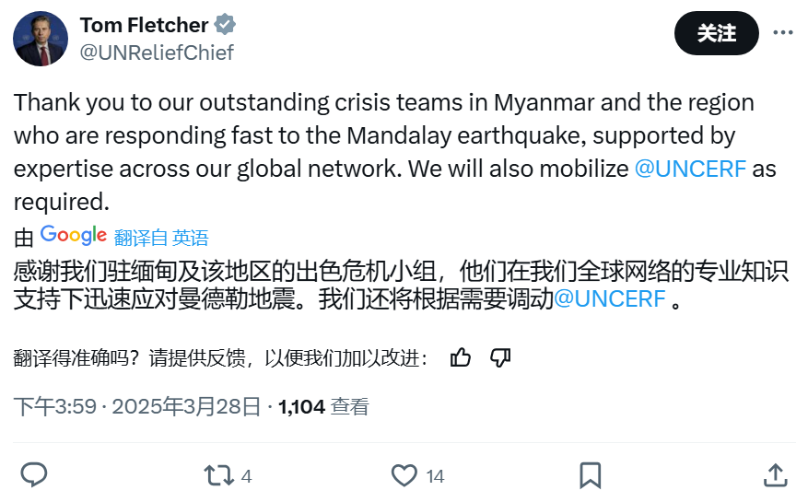
Task: Click the 翻译自 英语 translation link
Action: pyautogui.click(x=161, y=238)
